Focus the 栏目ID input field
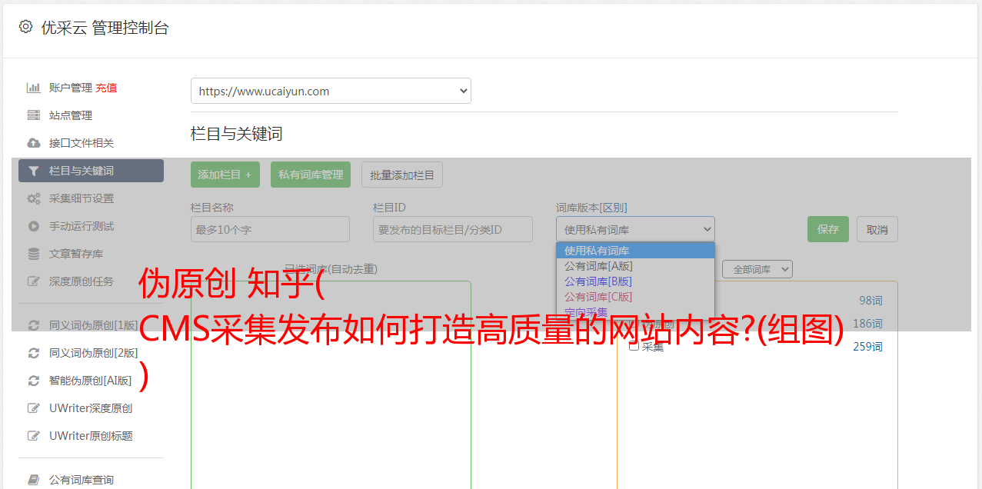This screenshot has width=982, height=489. tap(453, 229)
